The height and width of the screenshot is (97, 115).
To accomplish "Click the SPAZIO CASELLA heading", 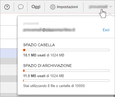I will click(x=39, y=45).
